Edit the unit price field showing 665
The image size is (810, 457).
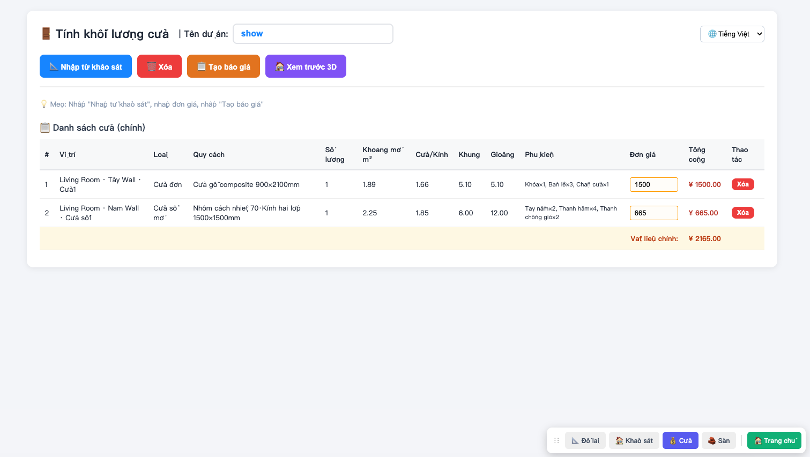(654, 213)
